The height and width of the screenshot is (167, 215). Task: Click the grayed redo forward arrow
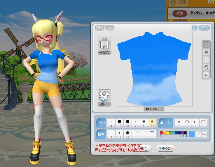[110, 28]
